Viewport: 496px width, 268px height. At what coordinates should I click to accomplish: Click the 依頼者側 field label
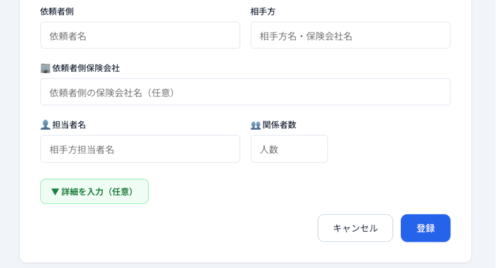(x=57, y=12)
